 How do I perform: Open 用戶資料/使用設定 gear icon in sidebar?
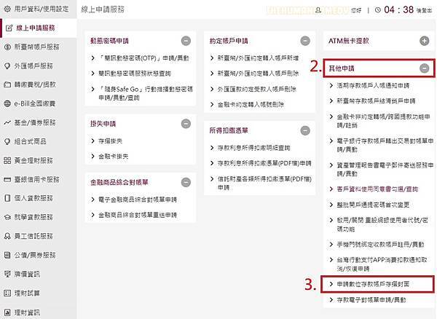coord(7,9)
